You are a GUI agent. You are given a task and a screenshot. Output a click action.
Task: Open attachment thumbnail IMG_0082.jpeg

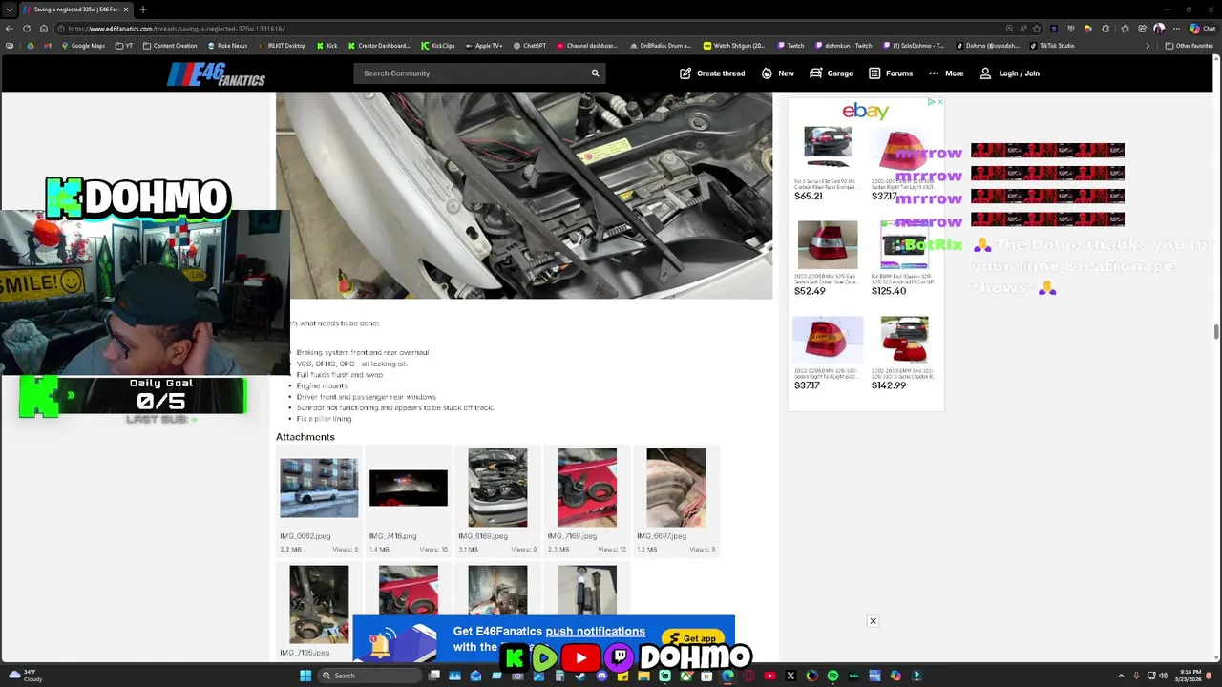[x=319, y=488]
